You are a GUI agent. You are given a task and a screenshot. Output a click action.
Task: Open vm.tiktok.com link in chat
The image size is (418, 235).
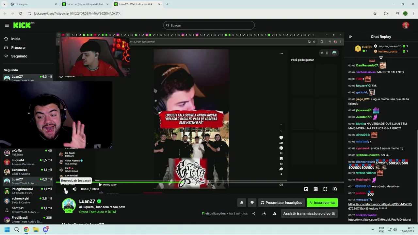click(379, 220)
